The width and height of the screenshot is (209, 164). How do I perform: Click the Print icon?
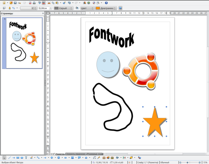click(34, 3)
